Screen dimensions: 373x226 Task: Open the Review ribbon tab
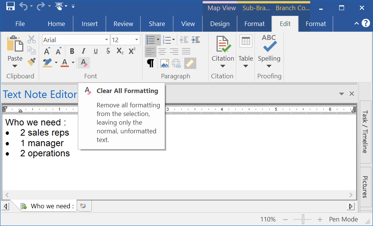[x=123, y=23]
